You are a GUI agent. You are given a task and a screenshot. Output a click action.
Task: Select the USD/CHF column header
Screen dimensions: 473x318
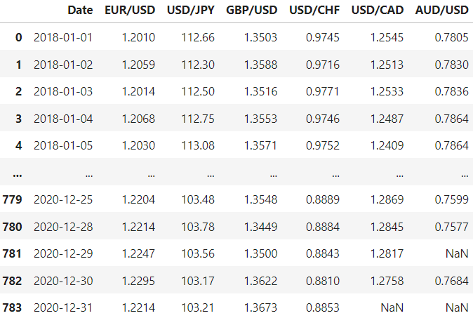314,10
